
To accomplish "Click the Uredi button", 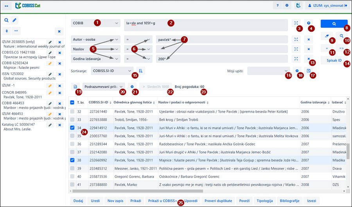I will coord(95,201).
